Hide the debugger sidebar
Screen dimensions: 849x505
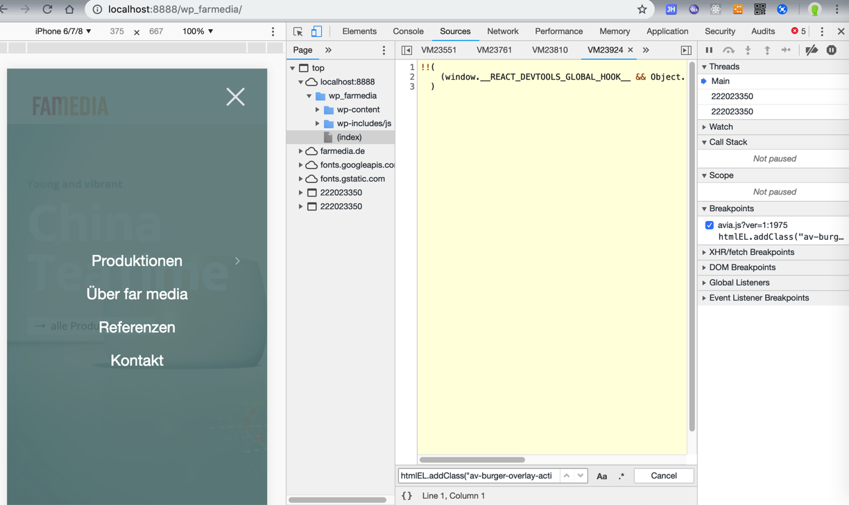click(685, 50)
